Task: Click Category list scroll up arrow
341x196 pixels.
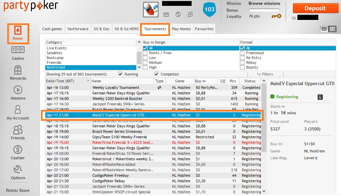Action: tap(139, 42)
